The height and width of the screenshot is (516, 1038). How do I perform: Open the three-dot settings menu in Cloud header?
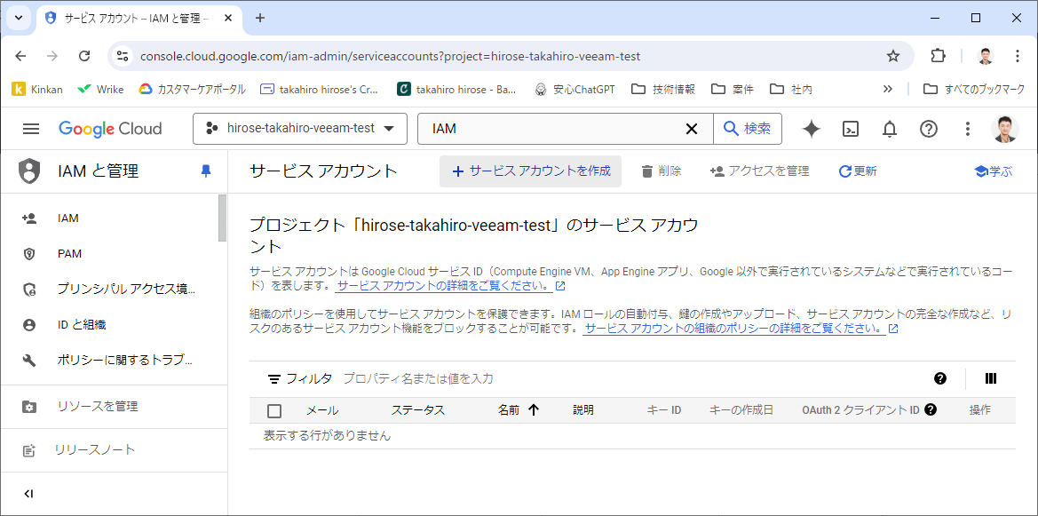point(967,129)
